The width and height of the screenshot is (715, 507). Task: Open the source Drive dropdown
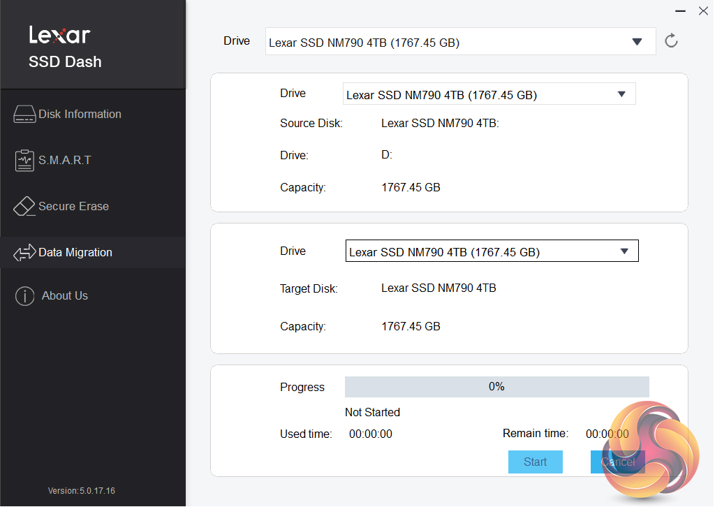coord(489,94)
